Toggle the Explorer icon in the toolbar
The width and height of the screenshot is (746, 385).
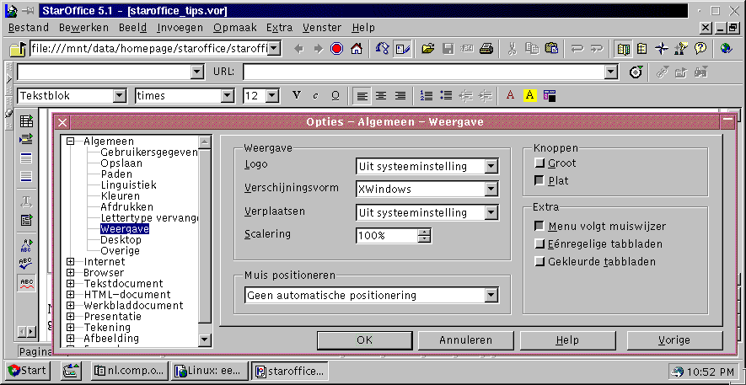(623, 49)
